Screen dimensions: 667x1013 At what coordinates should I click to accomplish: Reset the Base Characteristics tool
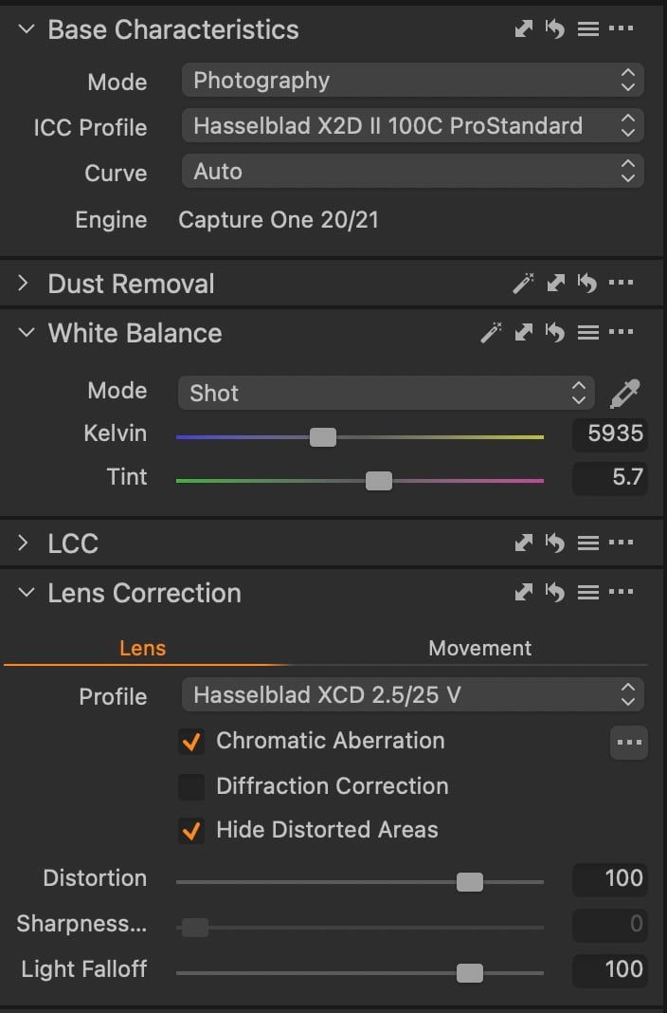(x=555, y=28)
